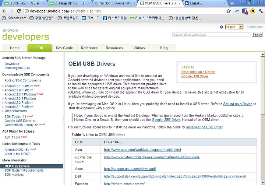Open the 구글 앱인벤터 bookmark
Image resolution: width=265 pixels, height=185 pixels.
42,18
